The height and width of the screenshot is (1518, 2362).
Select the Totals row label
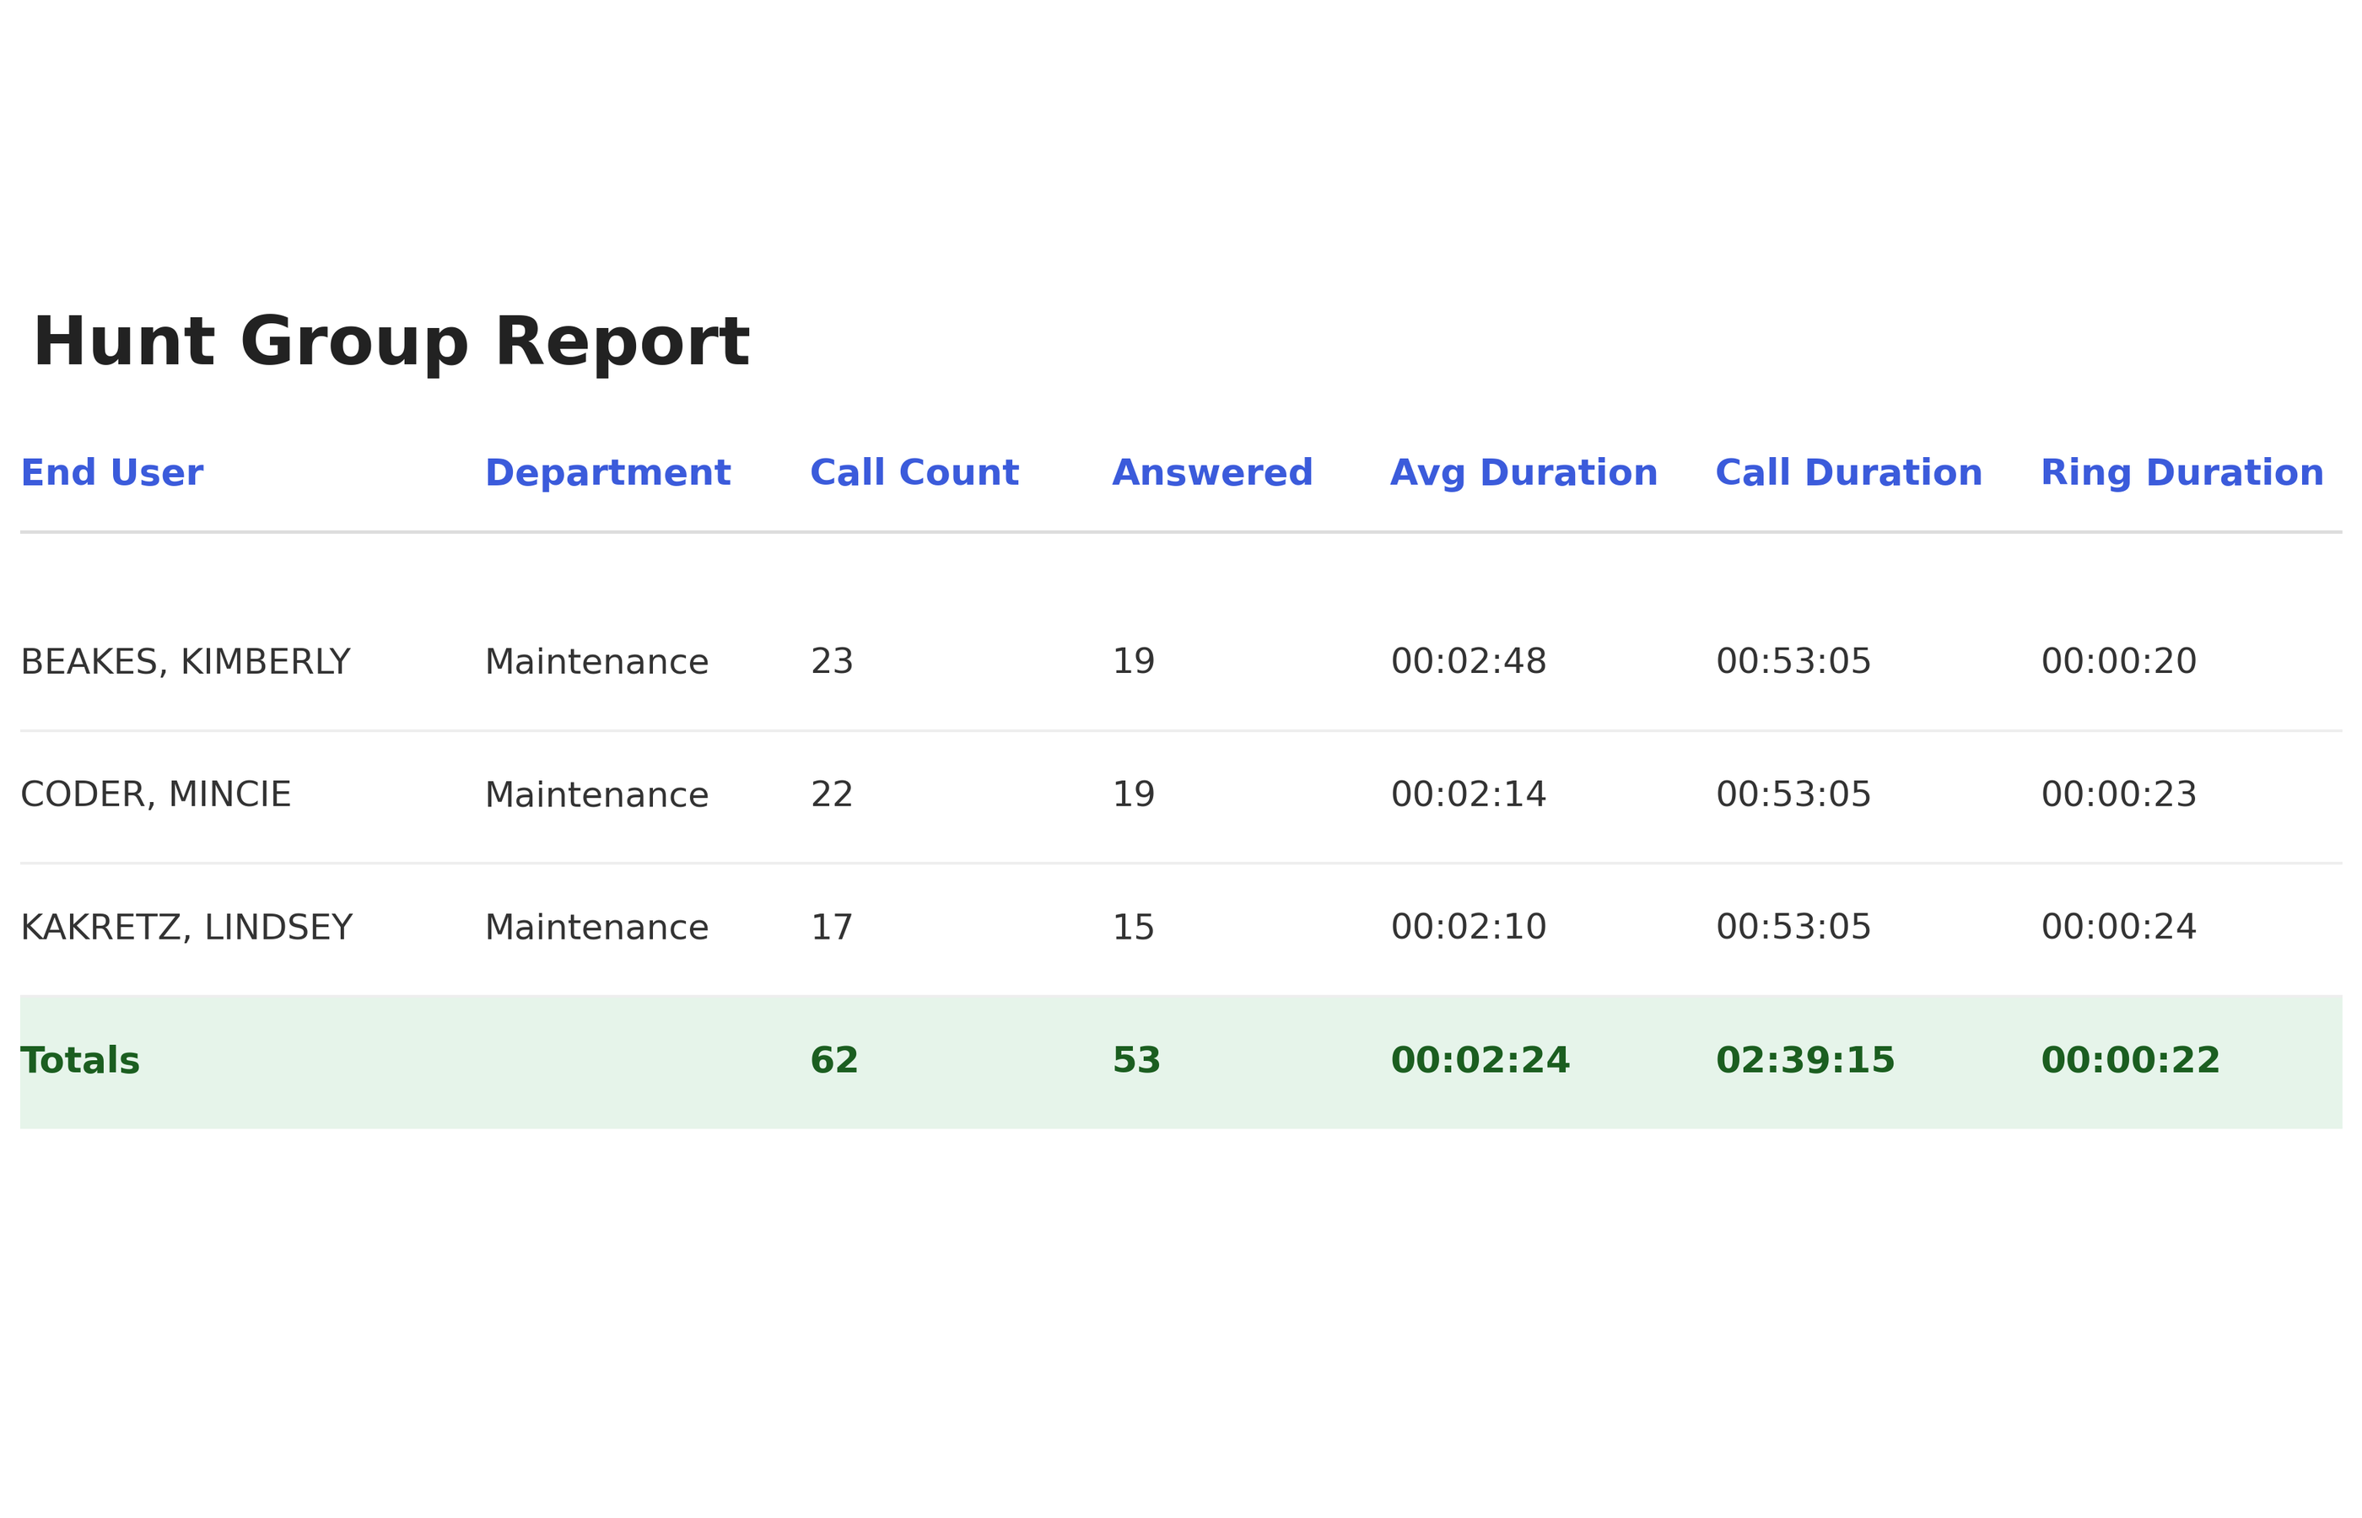pos(80,1061)
